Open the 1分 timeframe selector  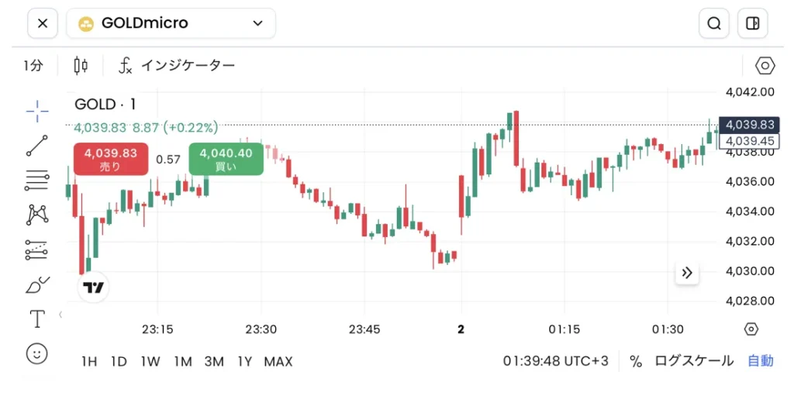[33, 65]
